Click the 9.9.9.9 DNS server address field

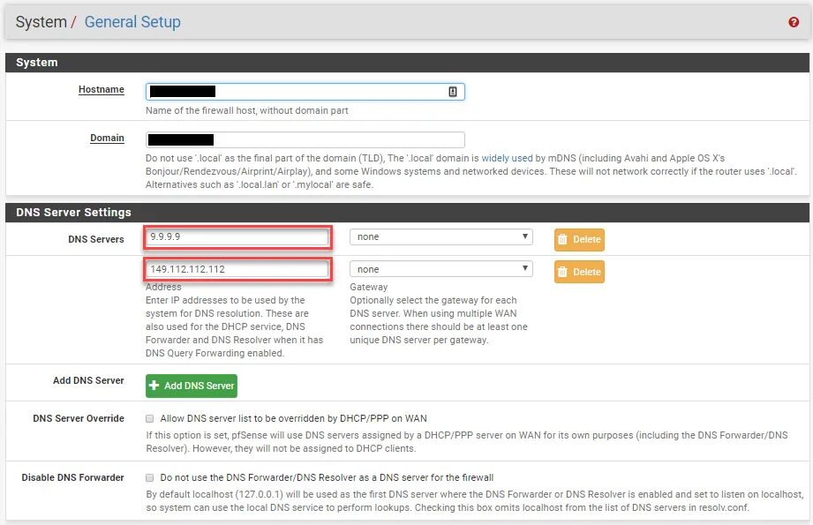point(237,236)
